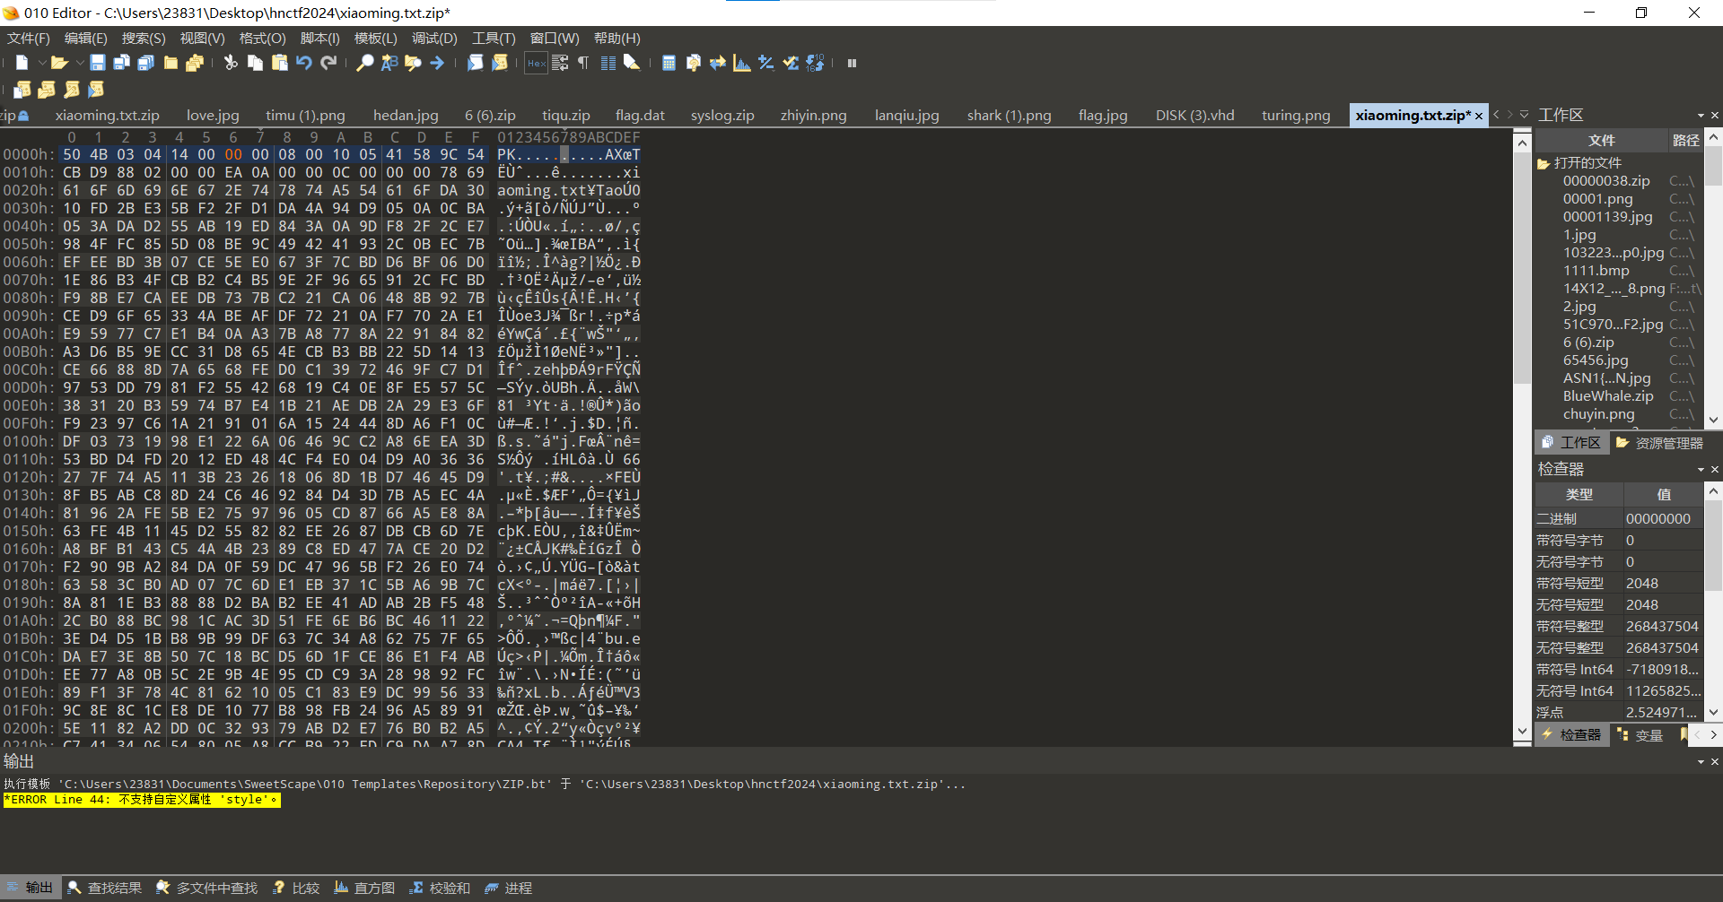Open the calculator tool

pos(669,63)
